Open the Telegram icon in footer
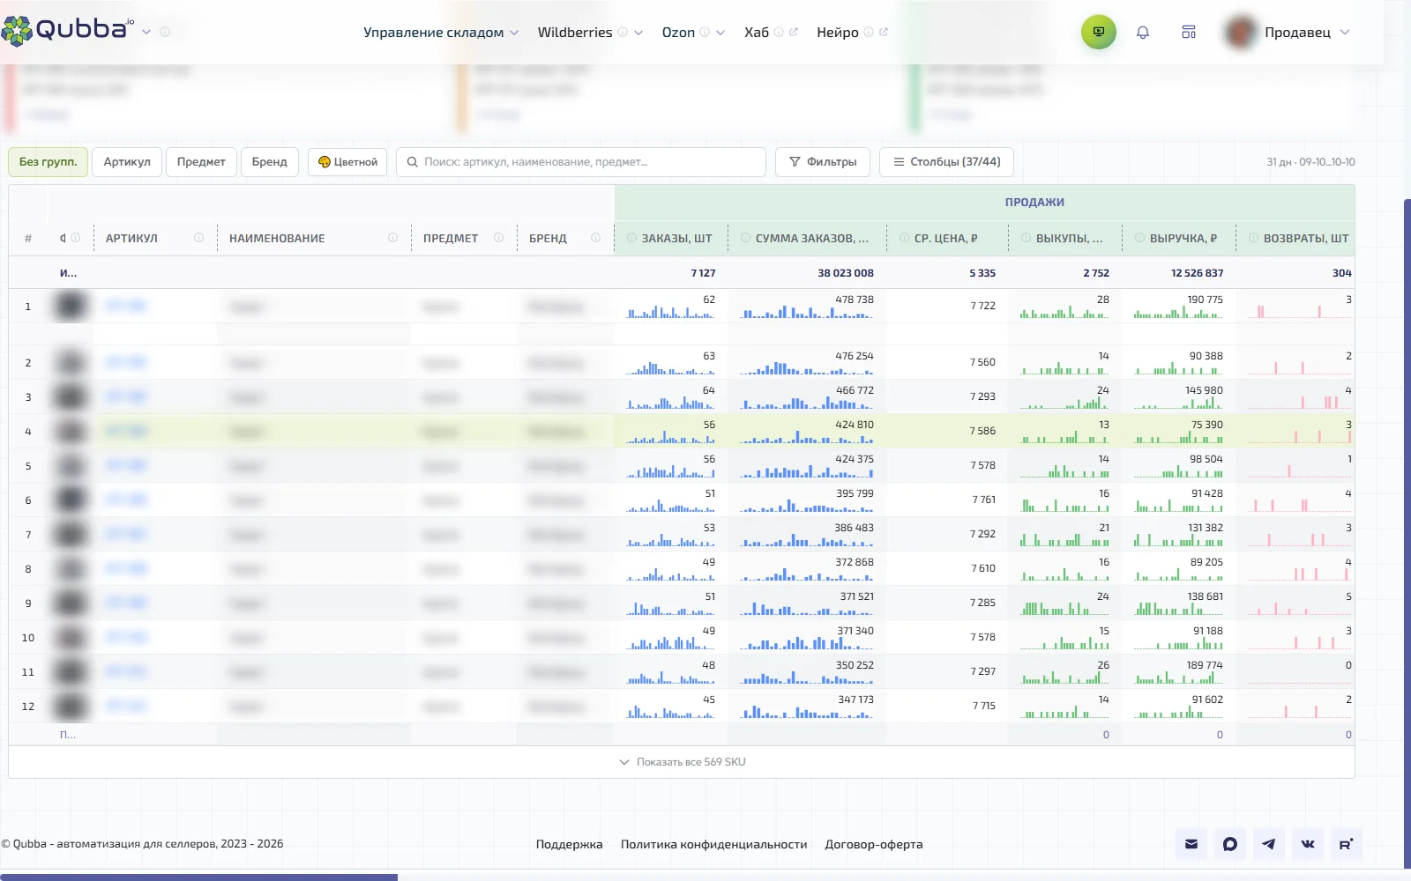The height and width of the screenshot is (881, 1411). tap(1269, 844)
